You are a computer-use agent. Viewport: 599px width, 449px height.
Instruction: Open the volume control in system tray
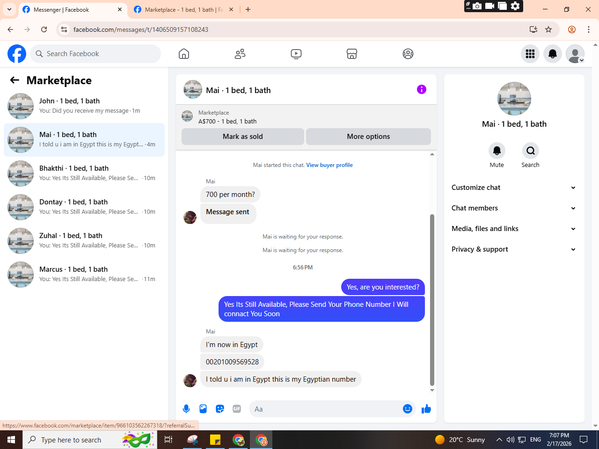511,440
